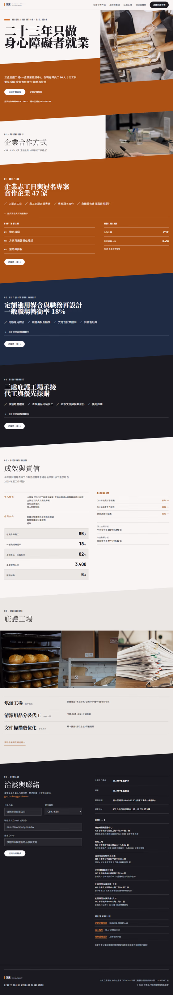Select 03 簽約與排程 step row
This screenshot has width=173, height=995.
(50, 249)
